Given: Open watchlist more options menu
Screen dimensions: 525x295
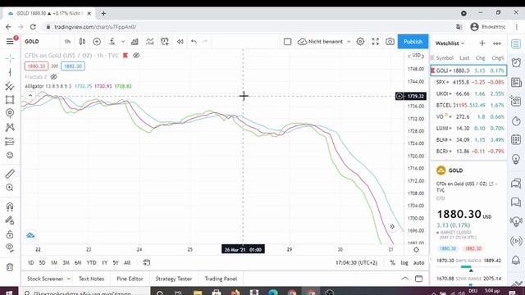Looking at the screenshot, I should tap(497, 43).
